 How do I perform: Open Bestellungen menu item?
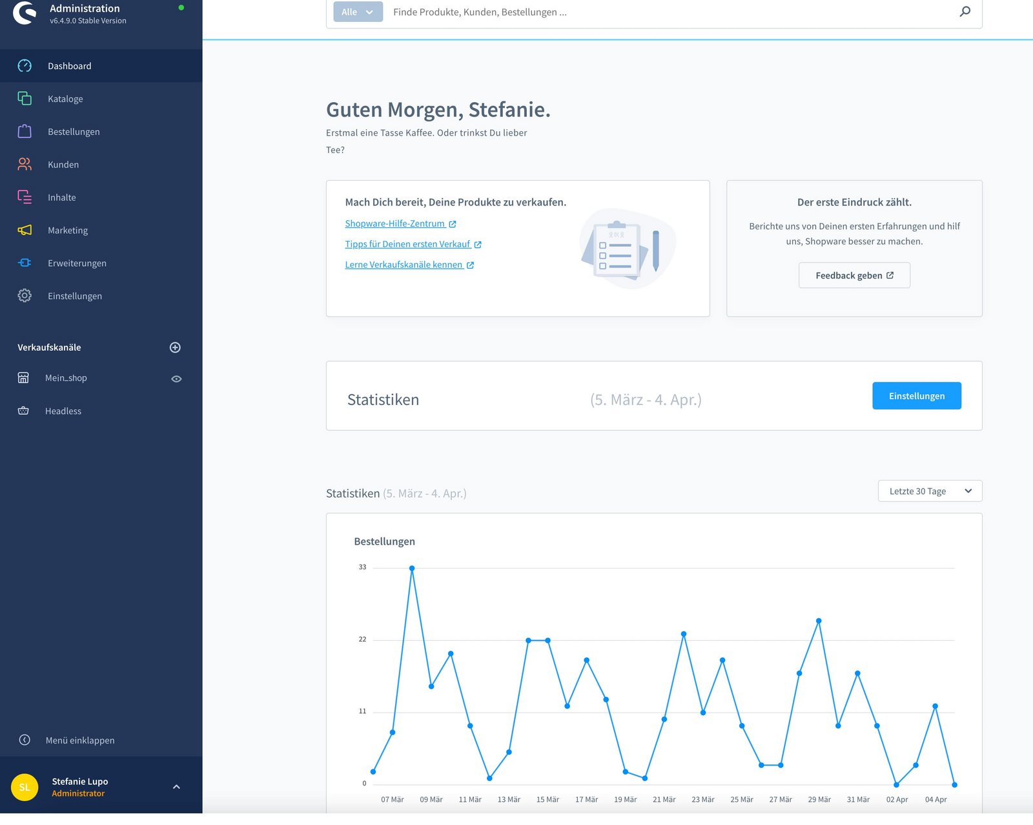(101, 131)
